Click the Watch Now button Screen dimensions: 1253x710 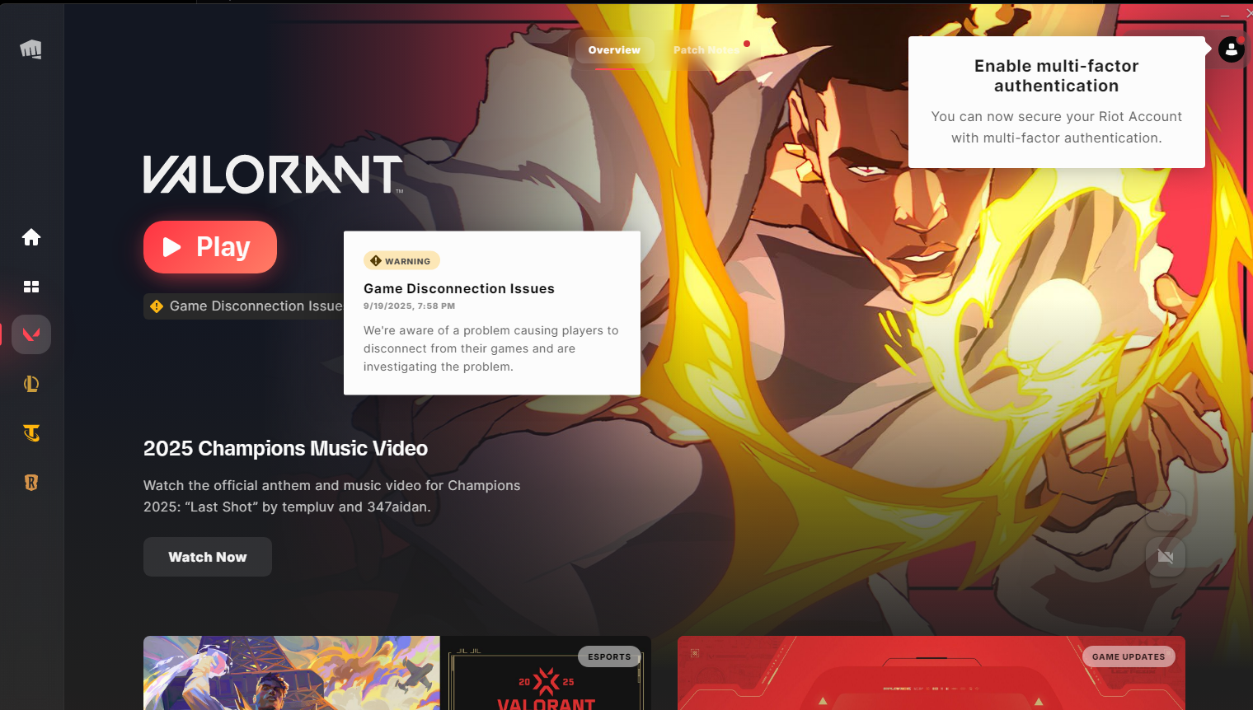click(208, 557)
